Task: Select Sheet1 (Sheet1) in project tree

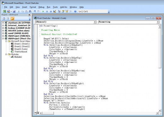Action: click(x=22, y=44)
